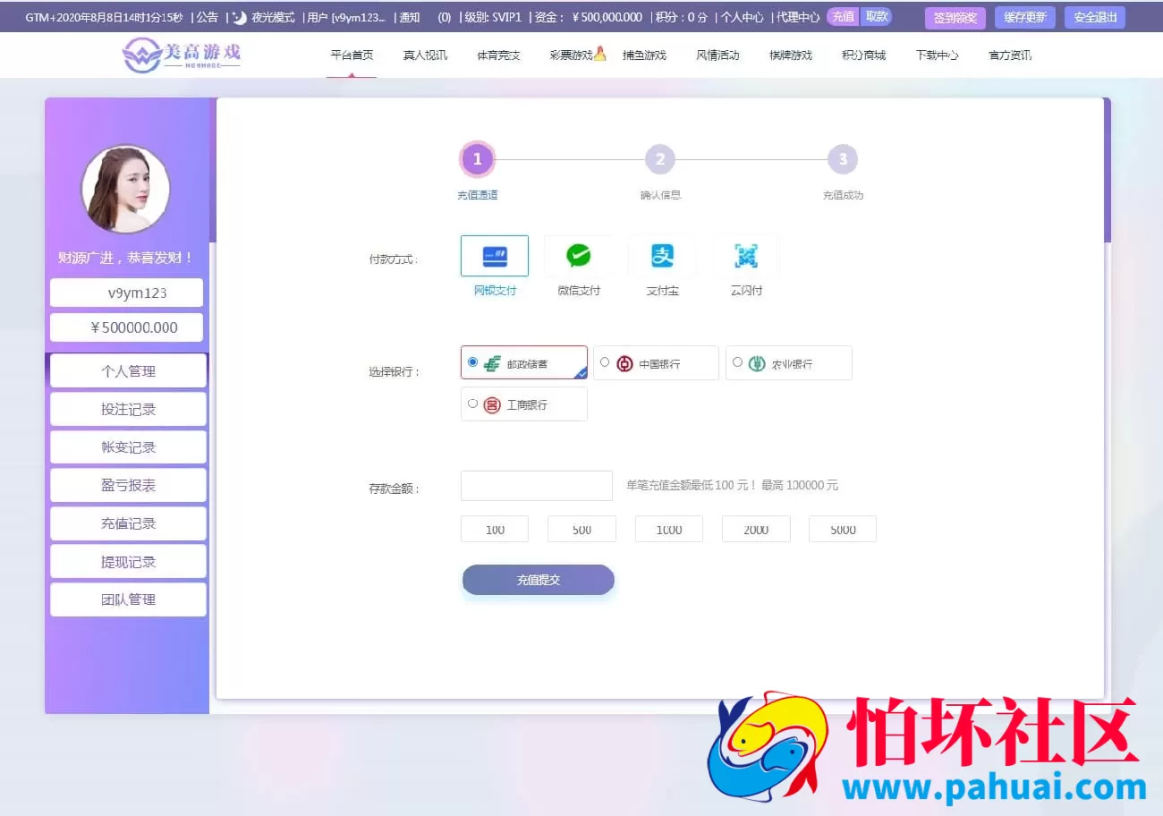Switch to the 平台首页 tab
The height and width of the screenshot is (816, 1163).
pos(352,54)
